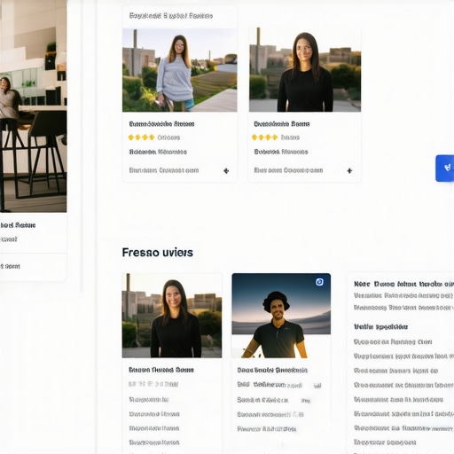
Task: Open the photo of the man wearing a hat
Action: pos(281,316)
